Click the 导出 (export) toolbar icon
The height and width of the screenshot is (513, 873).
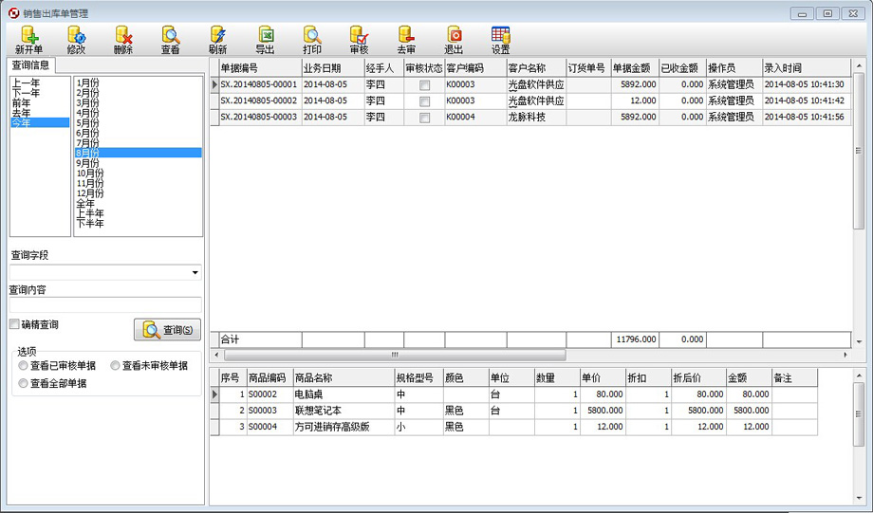(x=265, y=40)
